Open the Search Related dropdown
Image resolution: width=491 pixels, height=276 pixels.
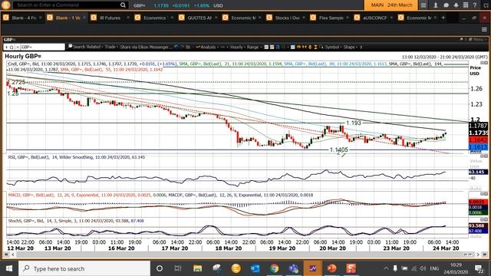(x=85, y=47)
